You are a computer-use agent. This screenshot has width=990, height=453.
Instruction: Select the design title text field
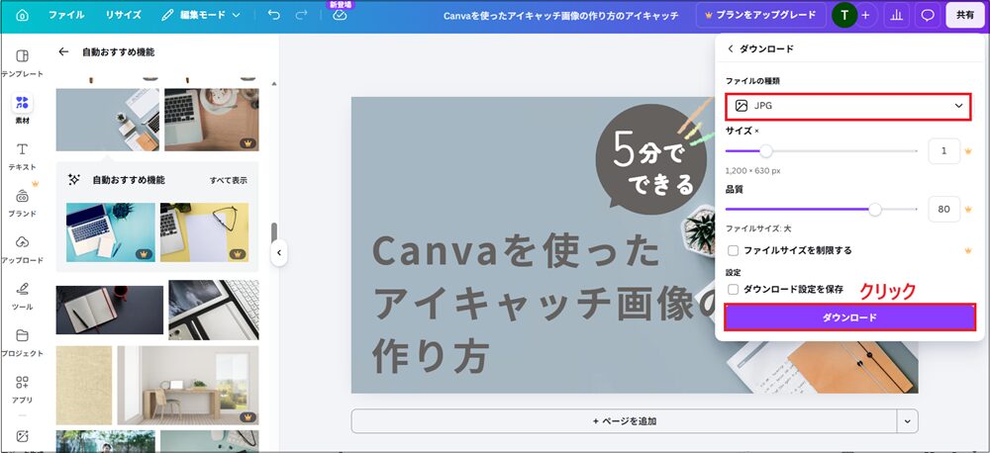tap(560, 15)
